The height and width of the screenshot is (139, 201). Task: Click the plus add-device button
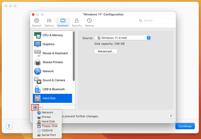(x=35, y=107)
